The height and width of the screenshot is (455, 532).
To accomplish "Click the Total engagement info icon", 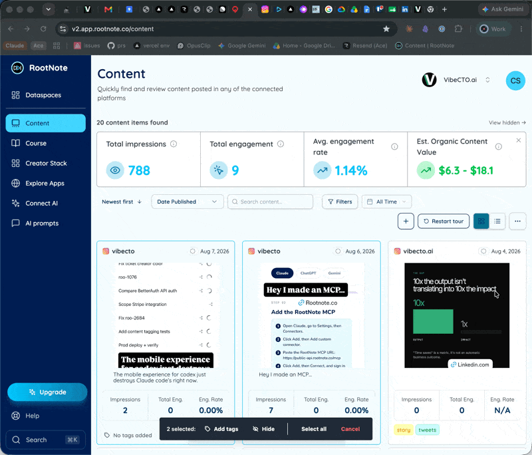I will tap(281, 144).
